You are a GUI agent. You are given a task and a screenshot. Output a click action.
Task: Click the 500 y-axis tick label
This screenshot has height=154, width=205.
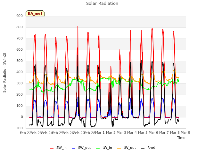coord(20,61)
